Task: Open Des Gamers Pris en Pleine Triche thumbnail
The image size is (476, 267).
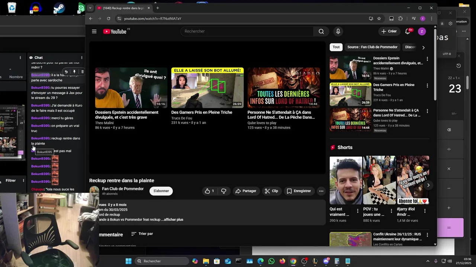Action: click(207, 88)
